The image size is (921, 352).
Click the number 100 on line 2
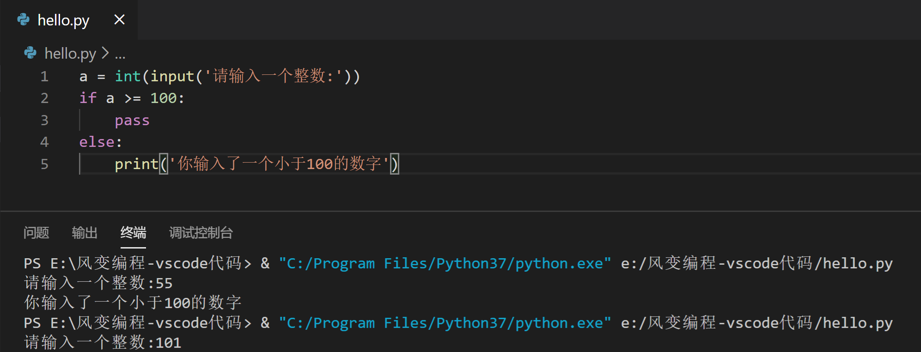click(164, 98)
